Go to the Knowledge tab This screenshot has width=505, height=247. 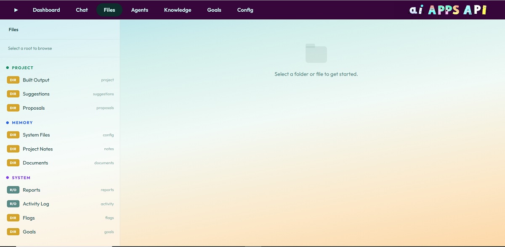[x=178, y=10]
